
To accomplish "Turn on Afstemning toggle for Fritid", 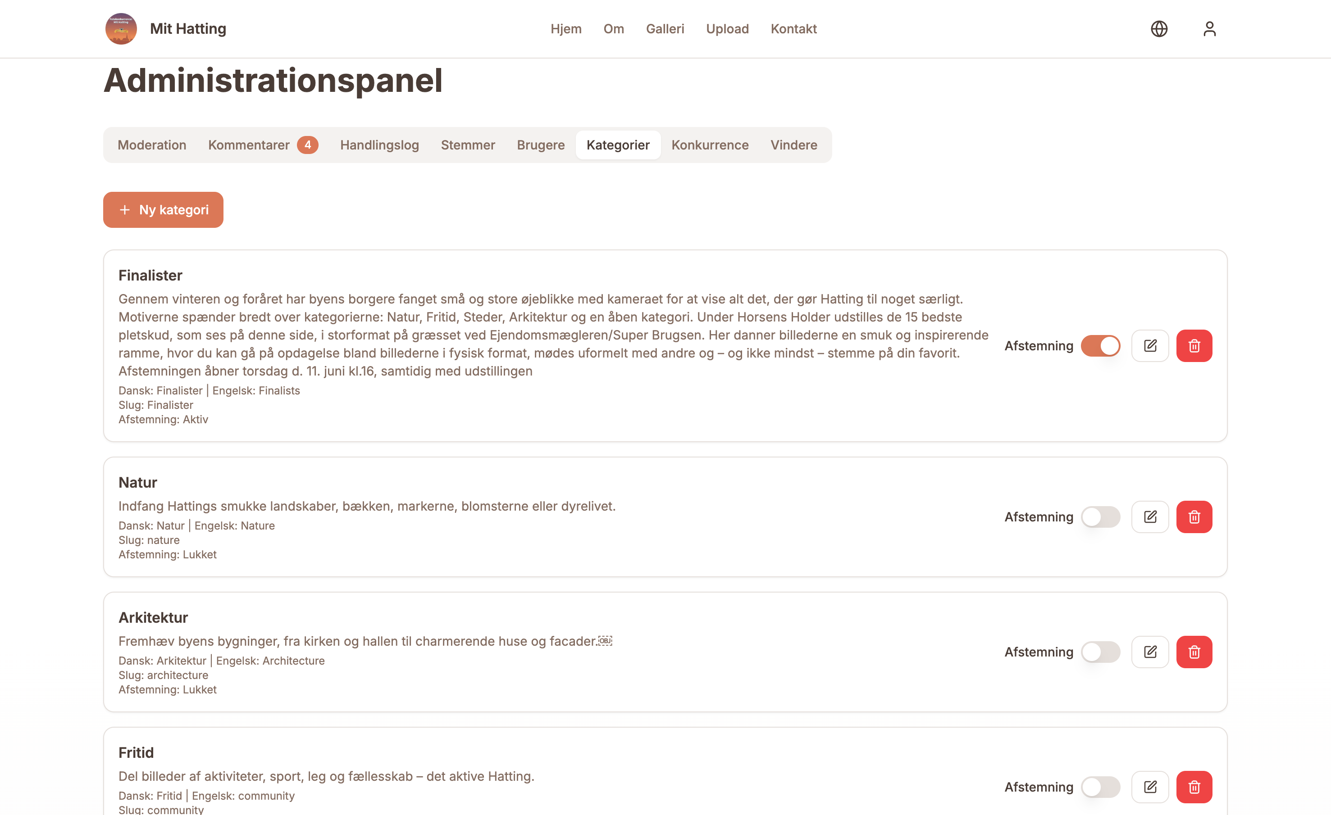I will pyautogui.click(x=1100, y=787).
